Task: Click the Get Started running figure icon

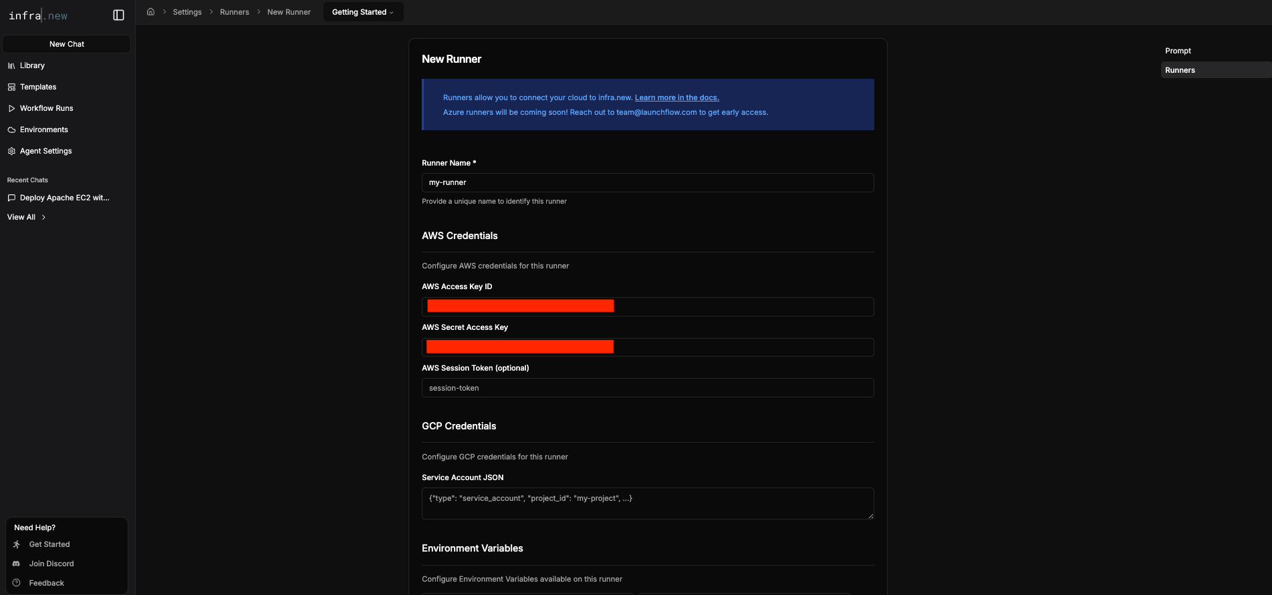Action: [x=17, y=544]
